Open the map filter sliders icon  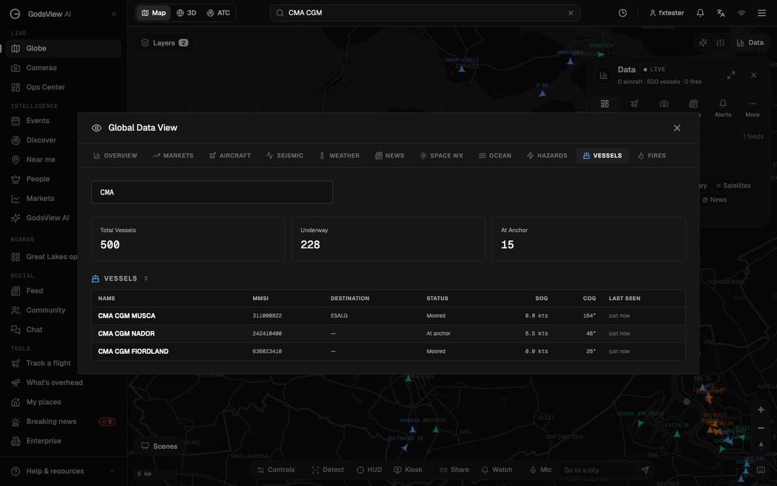pyautogui.click(x=720, y=43)
